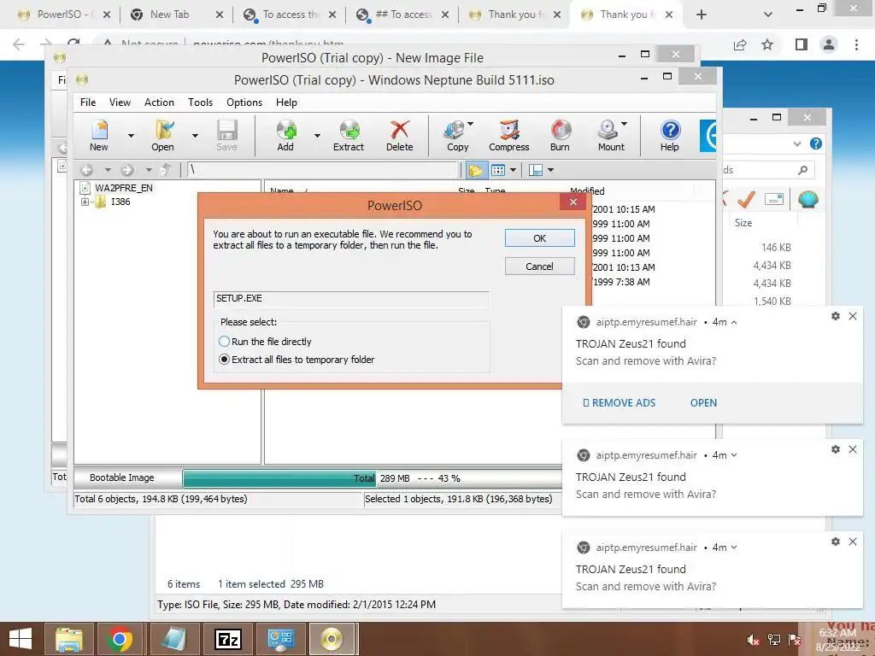Click the Save toolbar icon
This screenshot has width=875, height=656.
point(226,135)
